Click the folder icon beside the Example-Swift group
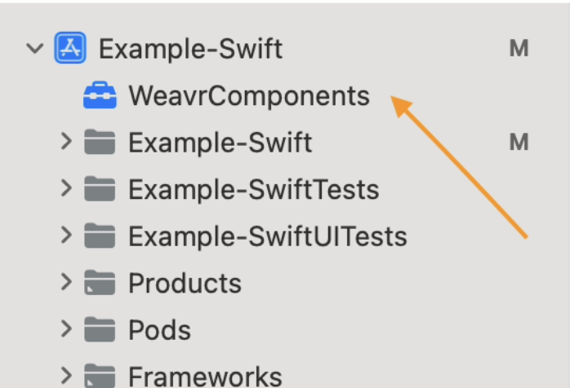The width and height of the screenshot is (570, 388). point(100,142)
